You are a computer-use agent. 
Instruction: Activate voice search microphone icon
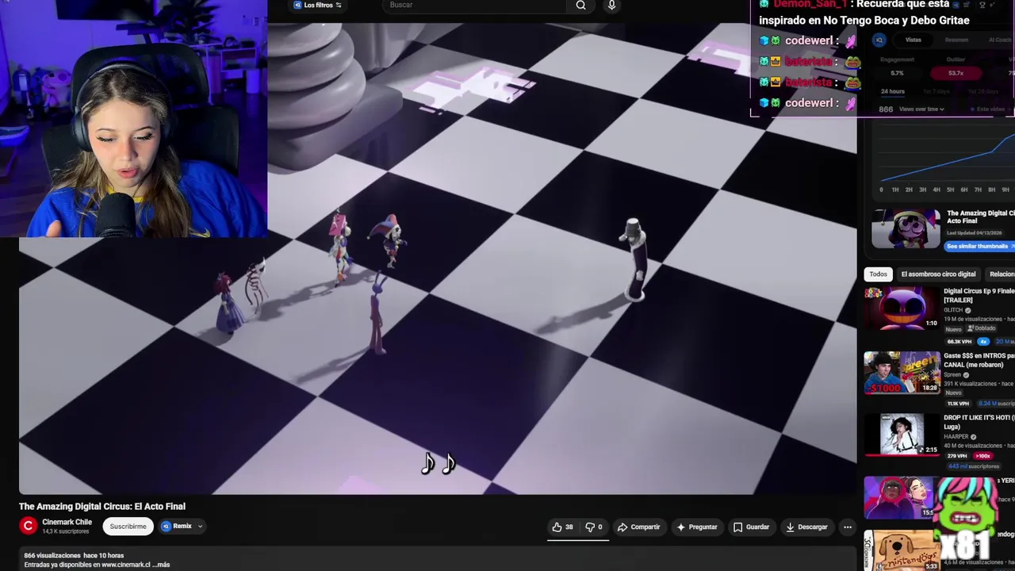(x=611, y=6)
